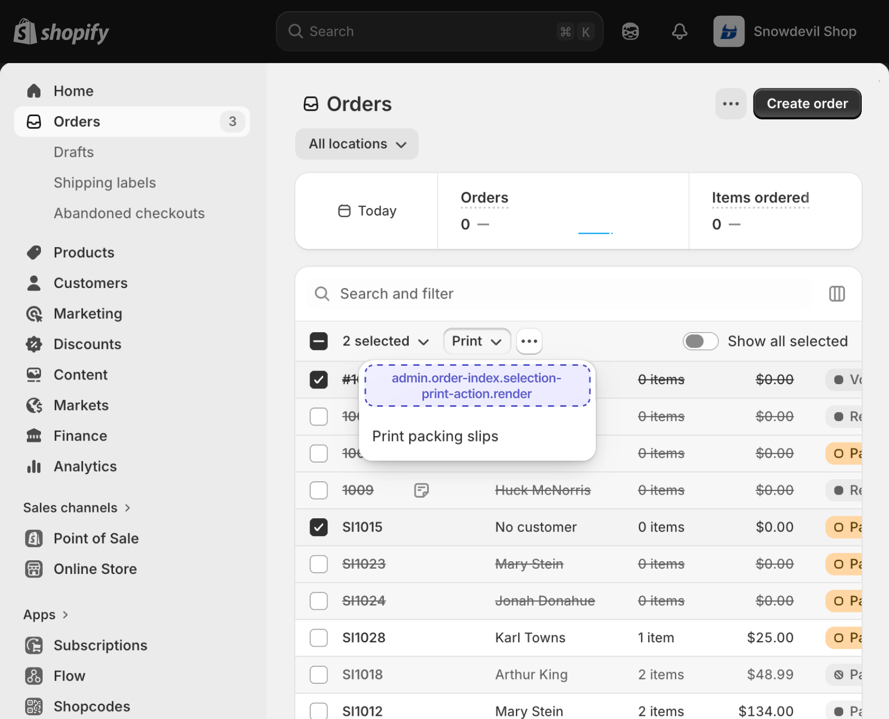The height and width of the screenshot is (719, 889).
Task: Click the Products tag icon
Action: click(x=34, y=252)
